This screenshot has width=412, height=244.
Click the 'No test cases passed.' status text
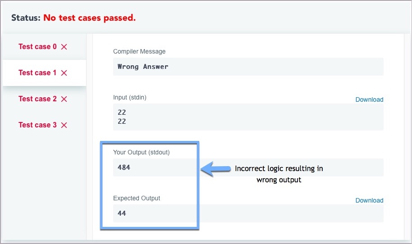tap(90, 18)
